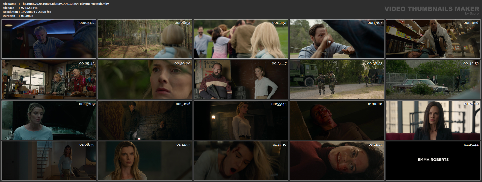Screen dimensions: 482x182
Task: Select the thumbnail at 00:34:17
Action: (241, 79)
